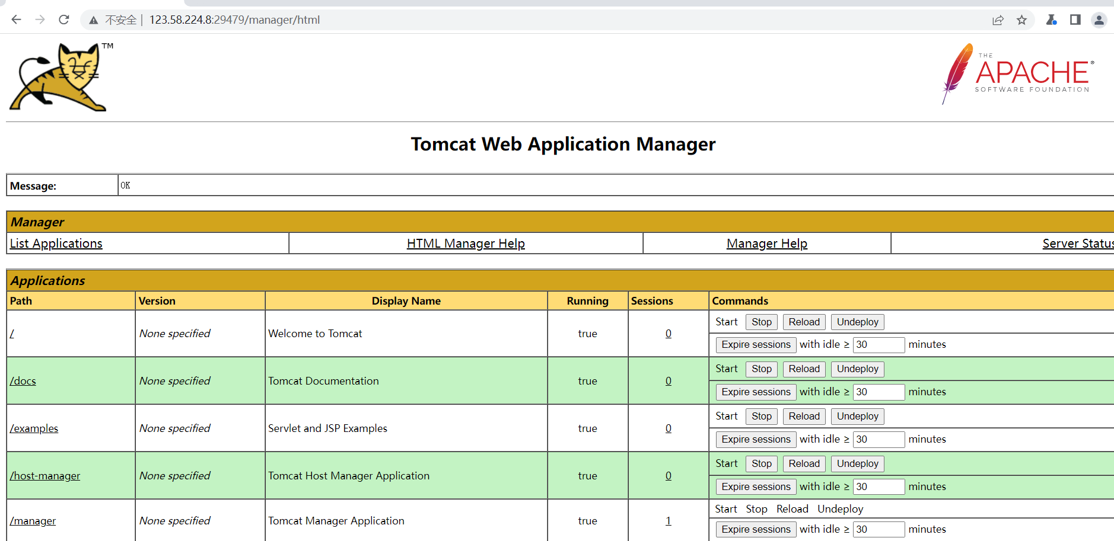Click idle minutes field for root app

pyautogui.click(x=879, y=344)
